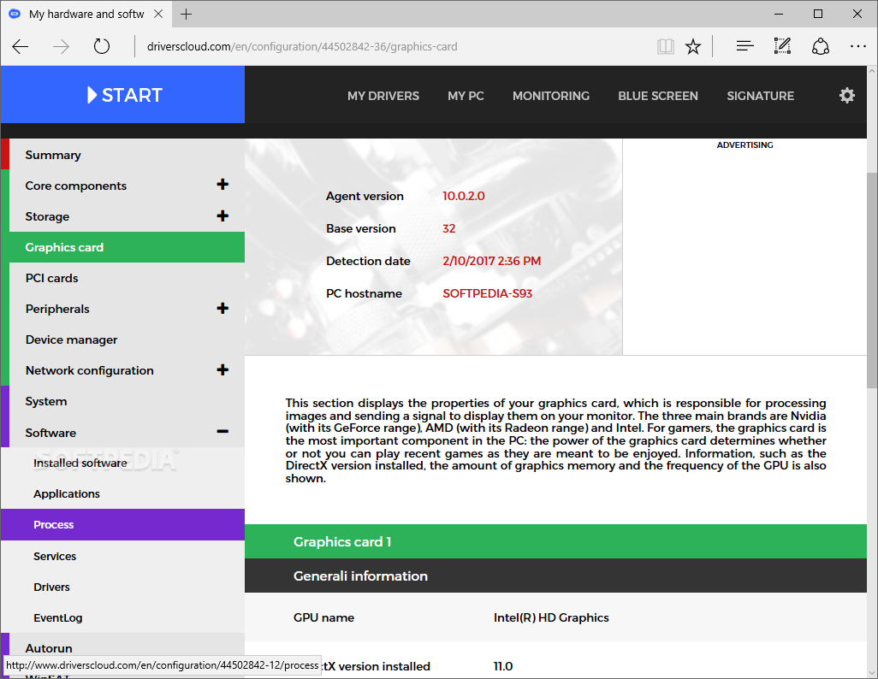Collapse the Software submenu
Image resolution: width=878 pixels, height=679 pixels.
tap(222, 432)
